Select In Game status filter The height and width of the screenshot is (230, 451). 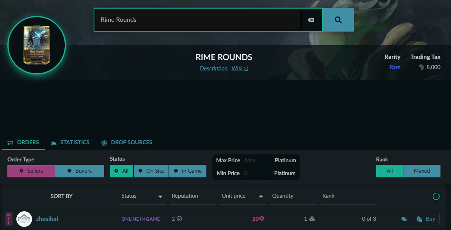click(188, 171)
